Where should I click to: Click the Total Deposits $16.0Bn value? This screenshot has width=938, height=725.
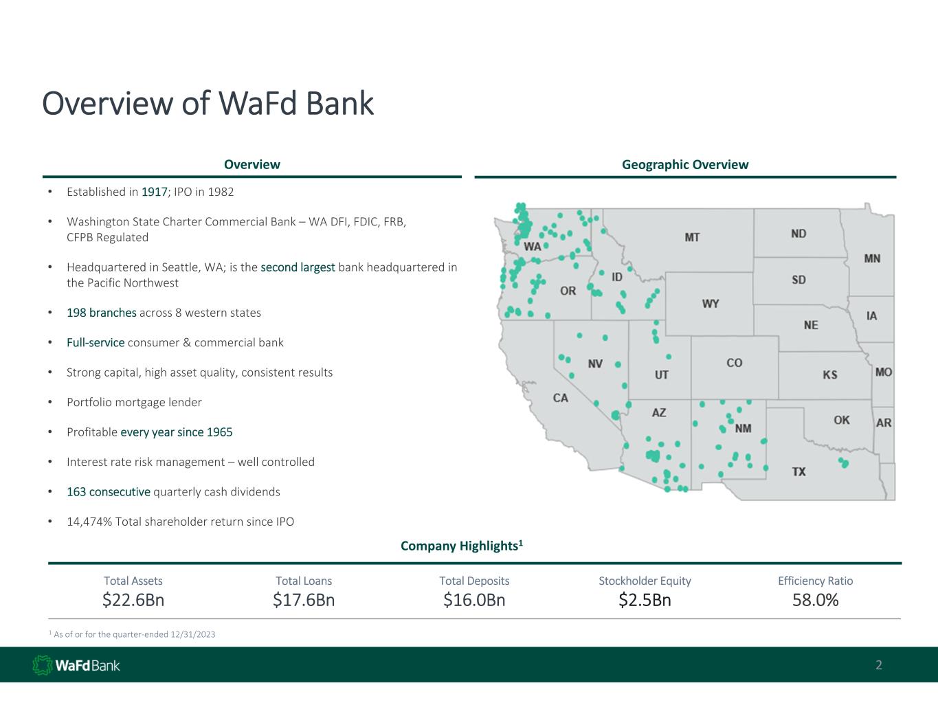click(474, 600)
